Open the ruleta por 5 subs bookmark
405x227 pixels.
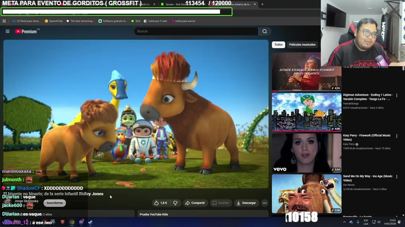(155, 21)
